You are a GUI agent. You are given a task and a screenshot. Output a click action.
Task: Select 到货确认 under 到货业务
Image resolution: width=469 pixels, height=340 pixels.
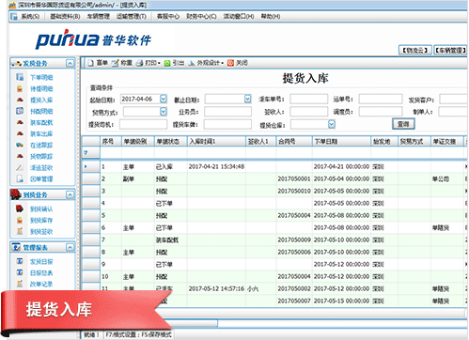[x=41, y=209]
